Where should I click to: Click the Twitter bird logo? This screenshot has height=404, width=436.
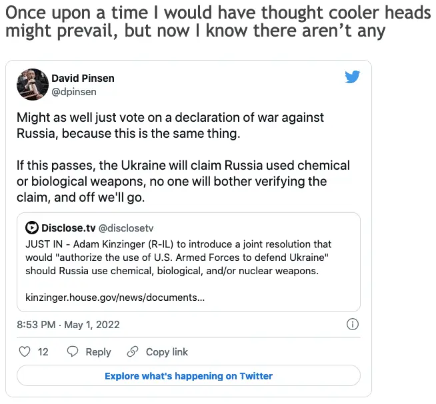point(353,78)
